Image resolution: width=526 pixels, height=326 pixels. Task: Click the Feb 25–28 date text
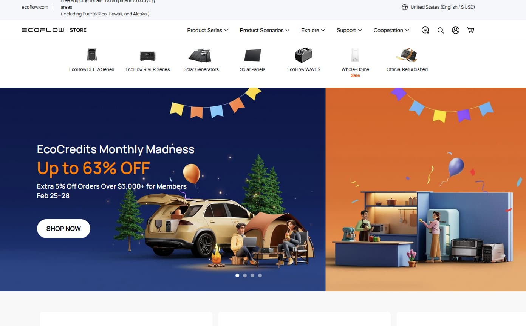[x=53, y=196]
